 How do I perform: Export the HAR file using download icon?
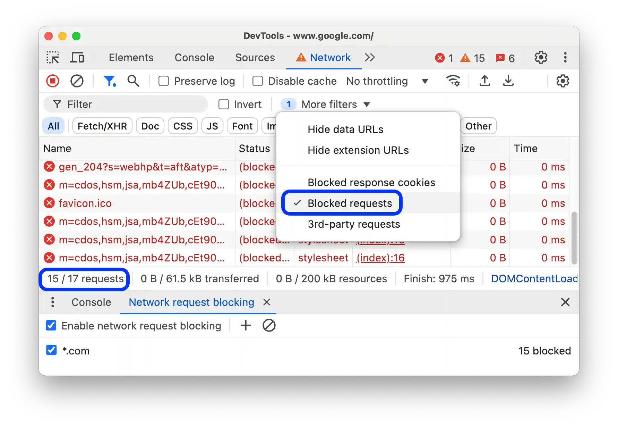click(x=508, y=81)
